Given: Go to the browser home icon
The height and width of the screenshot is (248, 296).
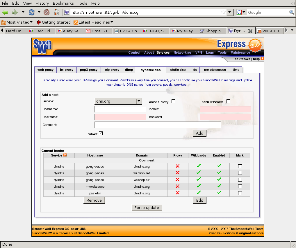Looking at the screenshot, I should tap(56, 12).
